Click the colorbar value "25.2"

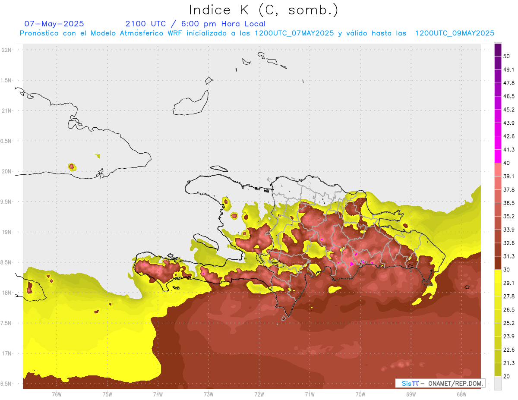pyautogui.click(x=509, y=323)
